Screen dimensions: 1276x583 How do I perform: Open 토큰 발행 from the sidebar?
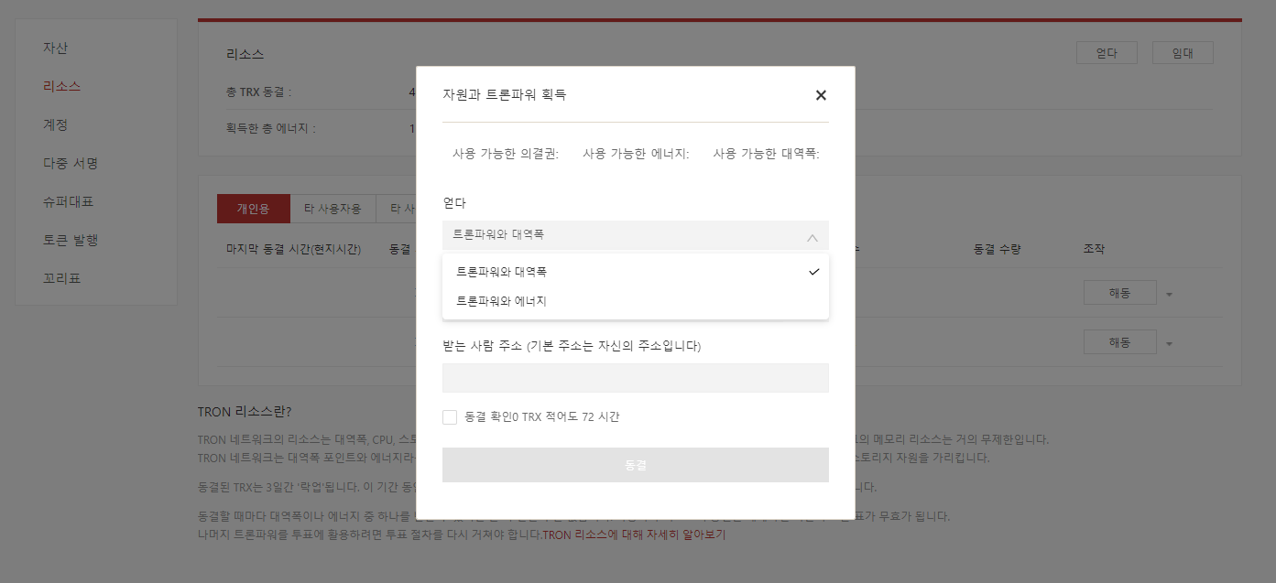coord(71,240)
